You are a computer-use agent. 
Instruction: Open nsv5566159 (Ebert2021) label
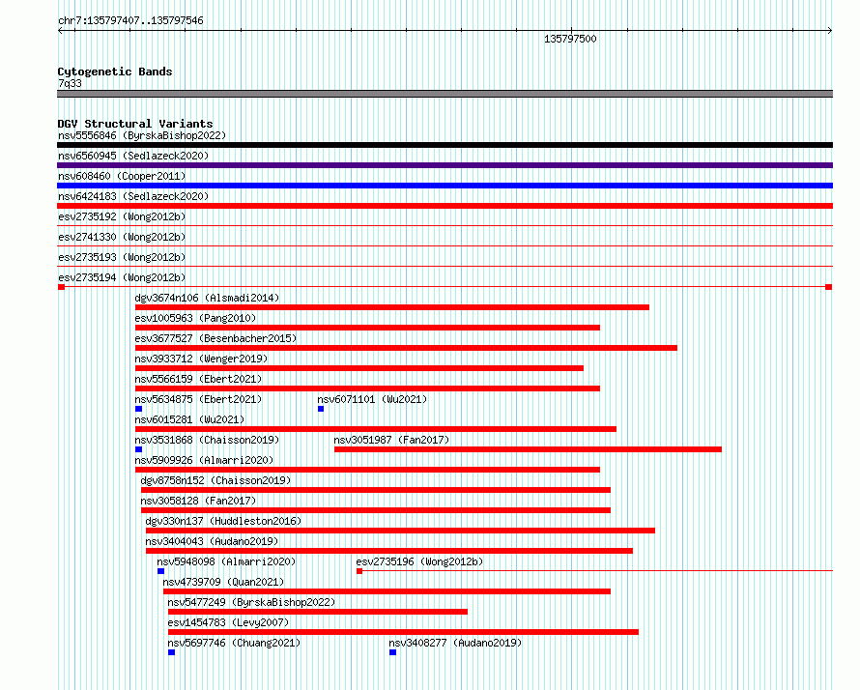(198, 379)
